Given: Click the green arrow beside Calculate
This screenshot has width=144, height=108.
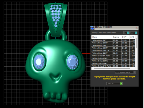Looking at the screenshot, I should pyautogui.click(x=121, y=83).
